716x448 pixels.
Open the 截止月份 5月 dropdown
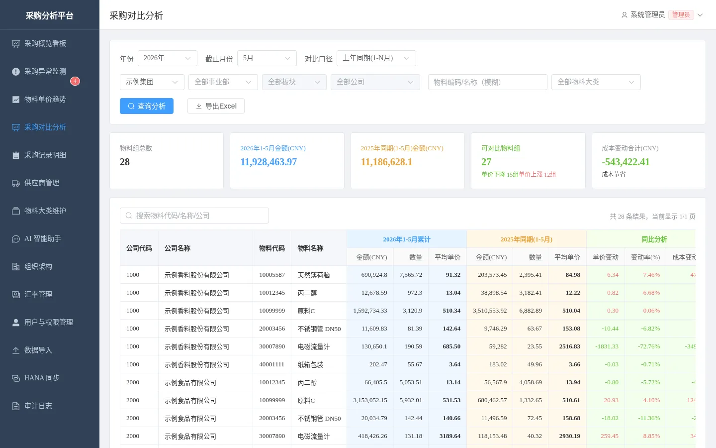(x=267, y=58)
